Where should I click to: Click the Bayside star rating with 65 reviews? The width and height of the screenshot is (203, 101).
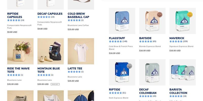coord(145,41)
